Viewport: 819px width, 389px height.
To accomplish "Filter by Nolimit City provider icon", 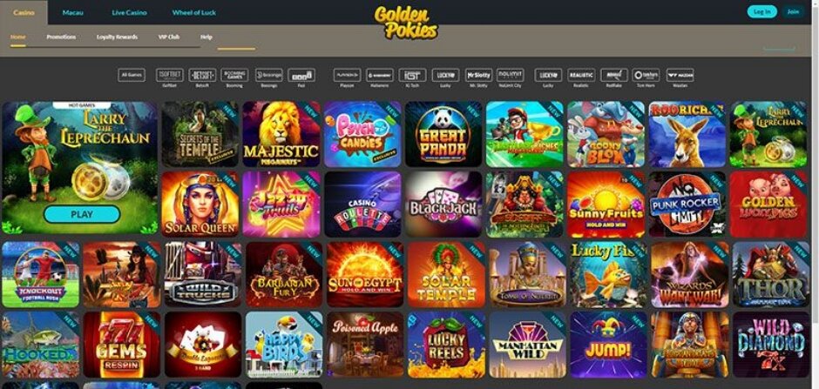I will (511, 75).
